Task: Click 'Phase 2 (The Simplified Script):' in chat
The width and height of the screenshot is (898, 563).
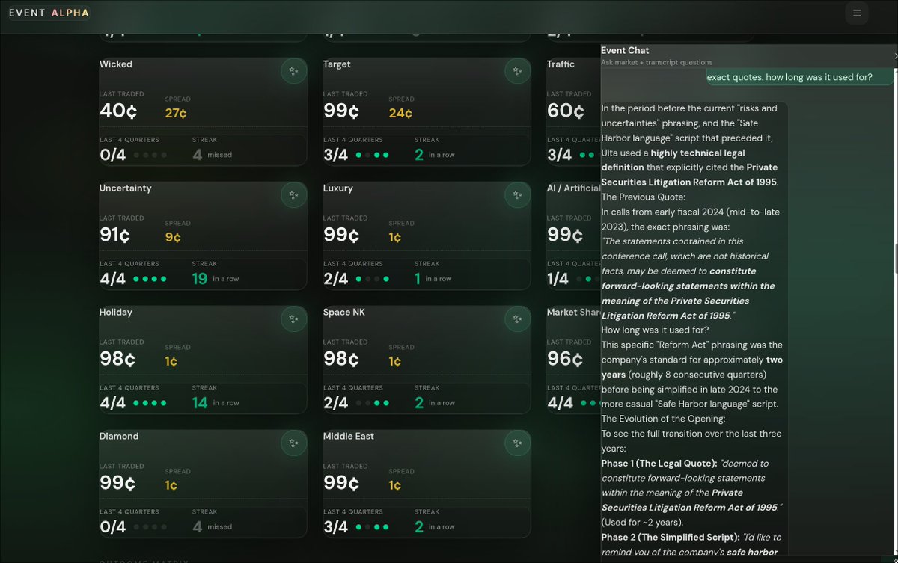Action: pos(670,538)
